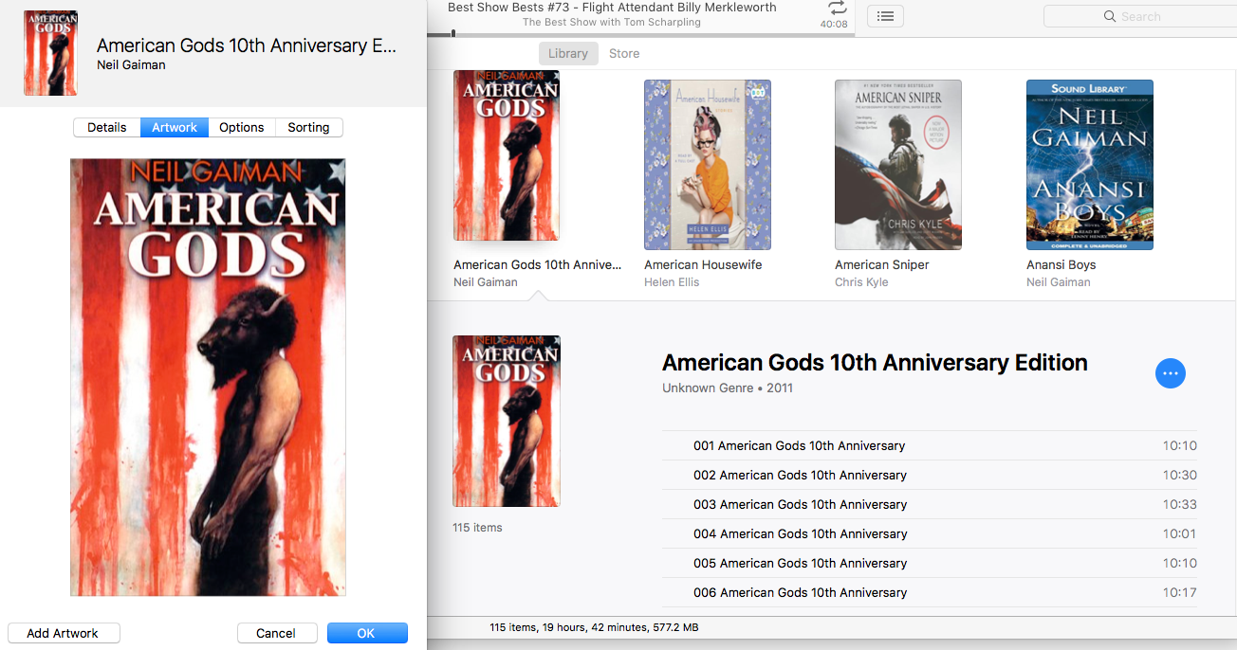Open the Store tab
Image resolution: width=1237 pixels, height=650 pixels.
tap(624, 53)
